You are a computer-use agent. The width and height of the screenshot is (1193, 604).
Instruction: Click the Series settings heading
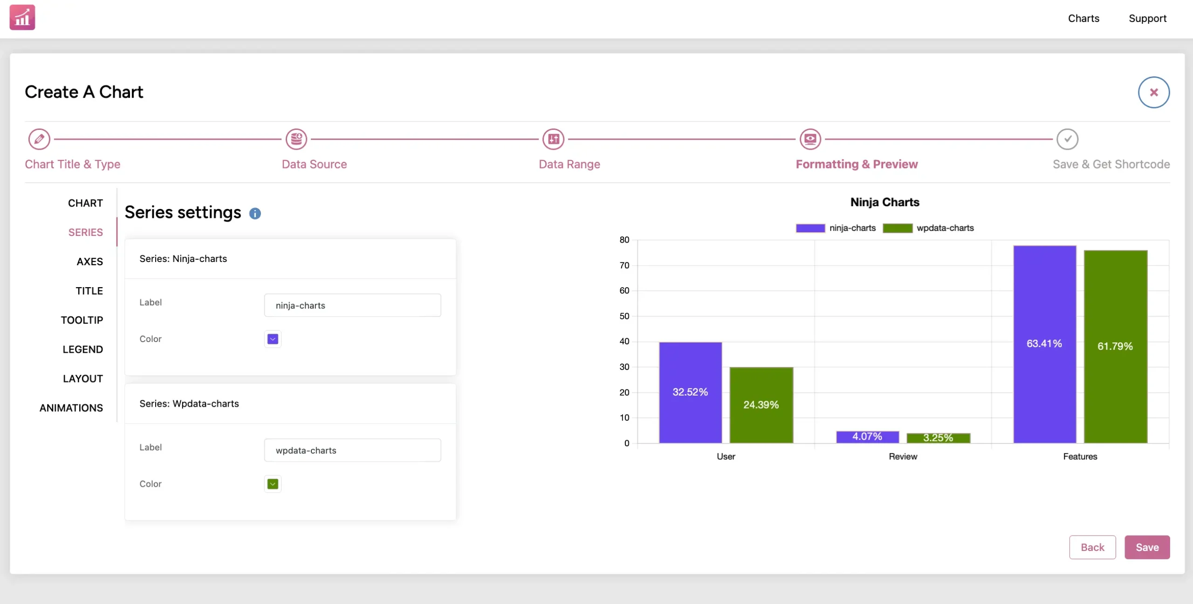pyautogui.click(x=183, y=213)
